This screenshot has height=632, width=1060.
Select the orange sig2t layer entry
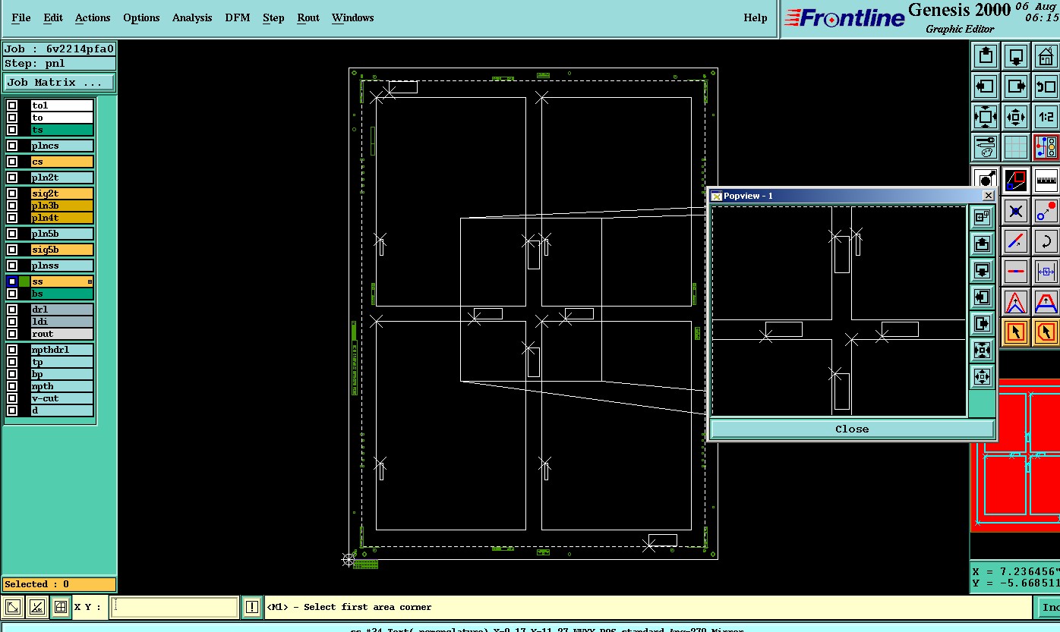click(62, 193)
